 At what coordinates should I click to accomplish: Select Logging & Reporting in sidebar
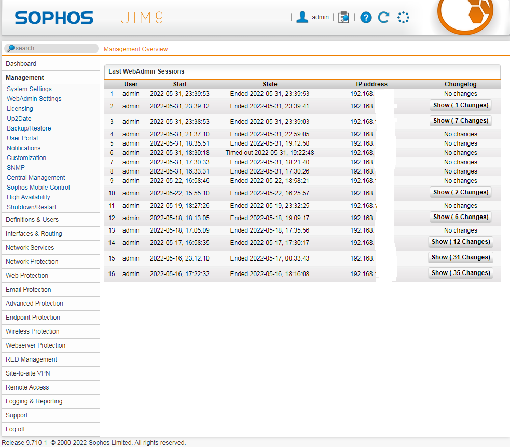34,401
